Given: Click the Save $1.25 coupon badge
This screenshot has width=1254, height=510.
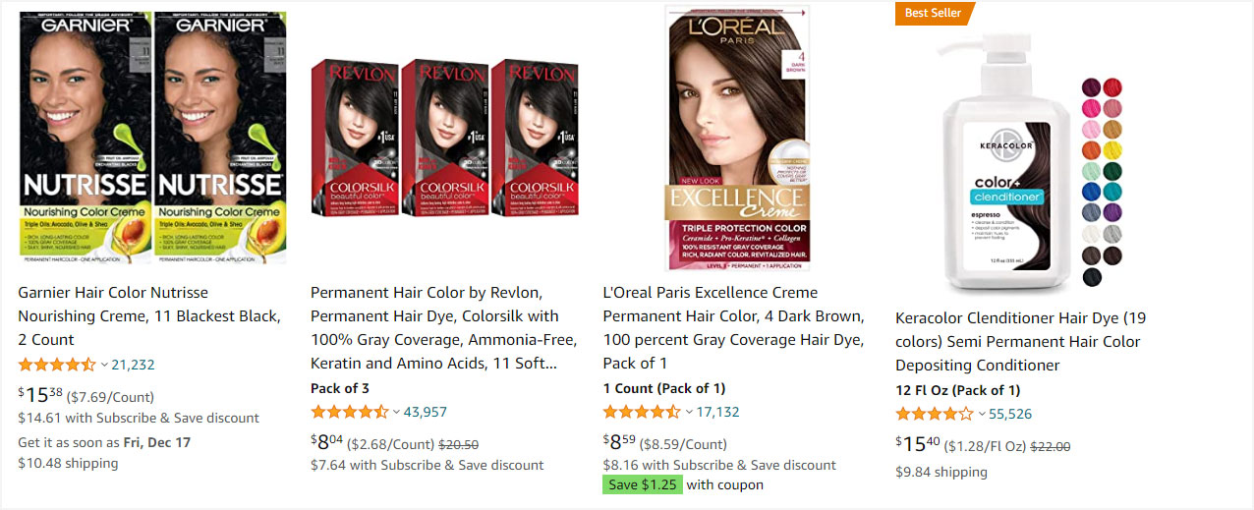Looking at the screenshot, I should pos(643,484).
